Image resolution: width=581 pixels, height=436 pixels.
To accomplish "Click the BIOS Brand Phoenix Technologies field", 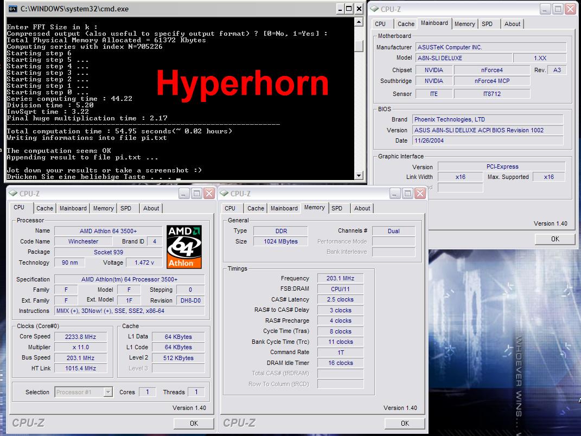I will (x=488, y=119).
